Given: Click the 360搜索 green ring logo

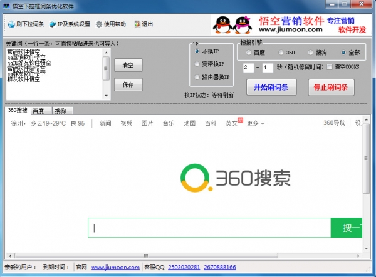Looking at the screenshot, I should [196, 178].
